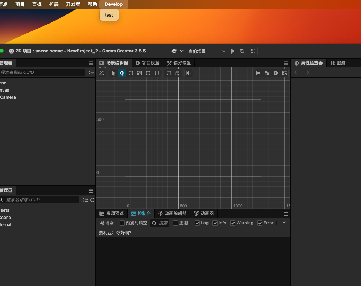Go back in the inspector history
Viewport: 361px width, 286px height.
[296, 72]
